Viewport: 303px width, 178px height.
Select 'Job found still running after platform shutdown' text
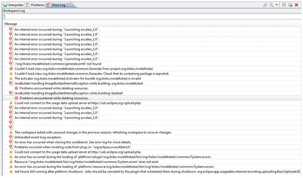pyautogui.click(x=49, y=172)
